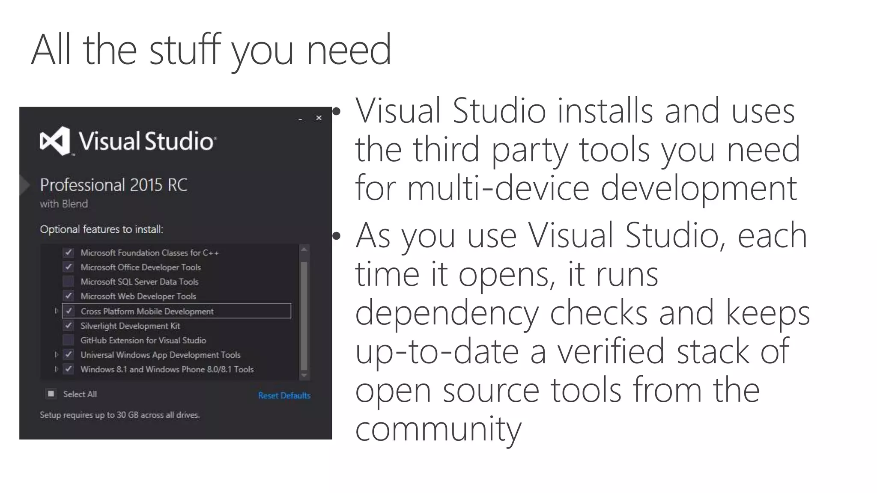Enable Microsoft SQL Server Data Tools checkbox
This screenshot has width=877, height=493.
[x=69, y=282]
